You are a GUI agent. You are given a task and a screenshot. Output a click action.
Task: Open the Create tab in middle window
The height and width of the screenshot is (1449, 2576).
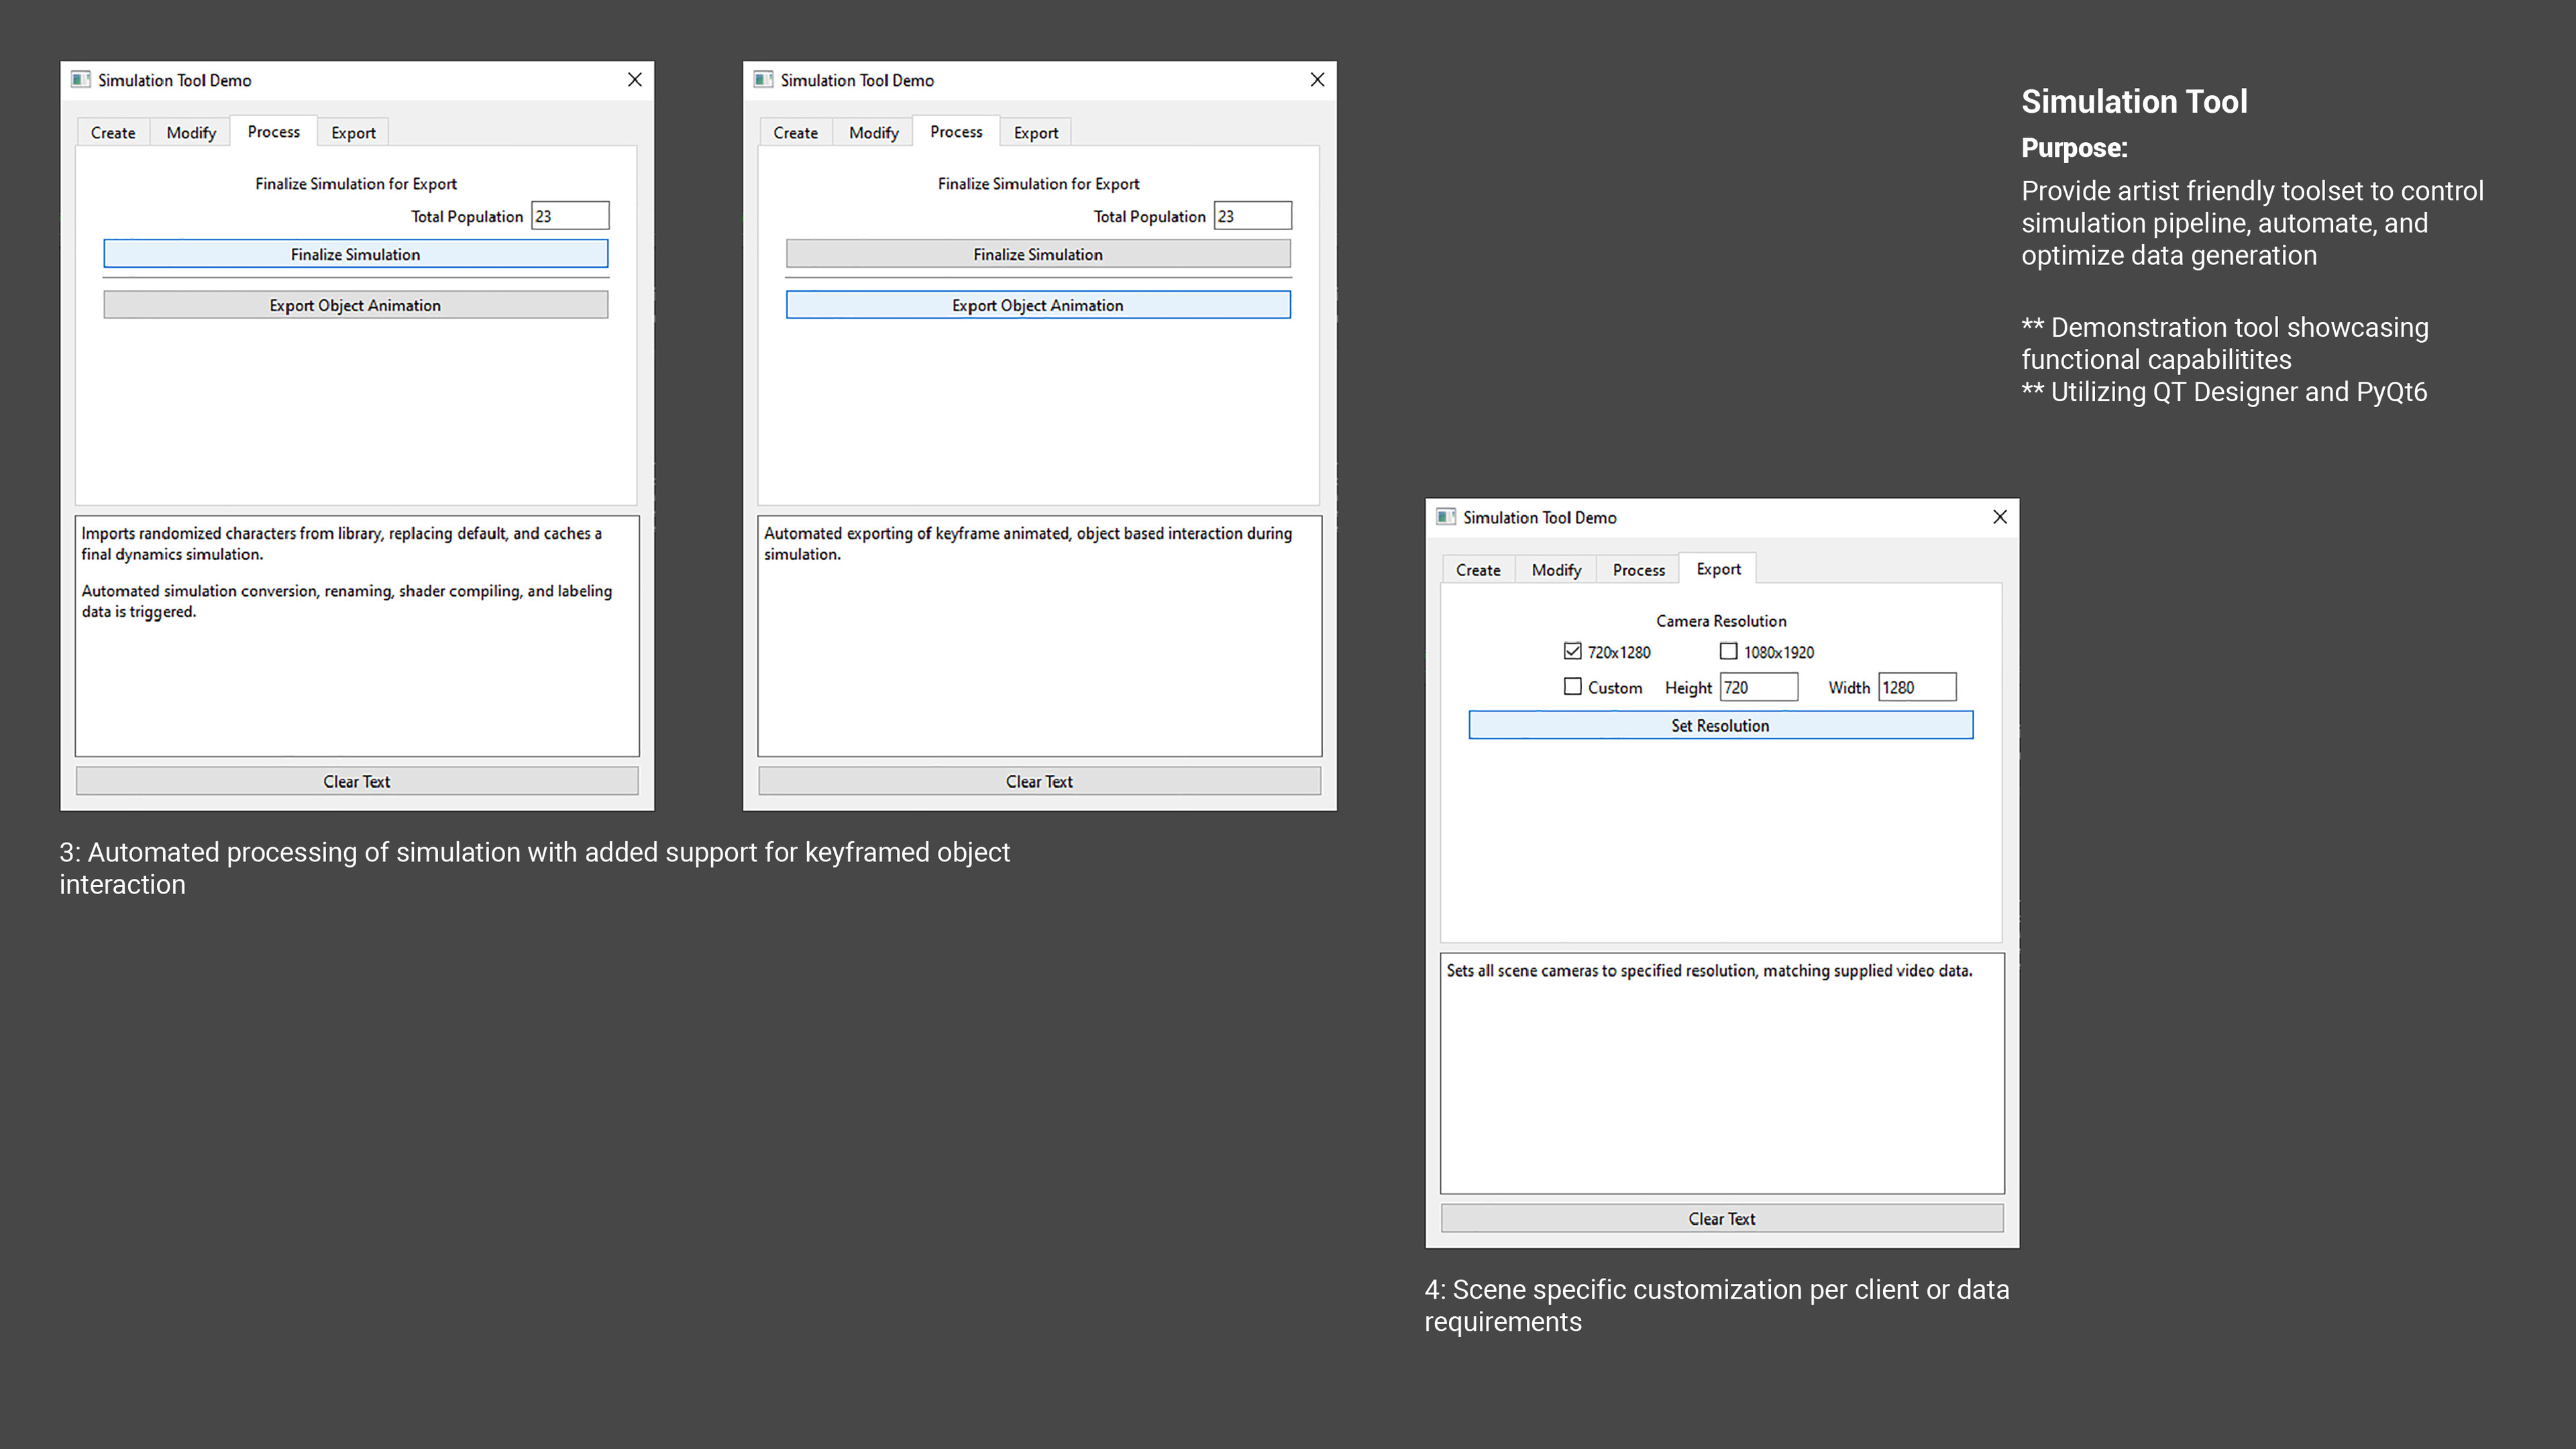click(795, 132)
